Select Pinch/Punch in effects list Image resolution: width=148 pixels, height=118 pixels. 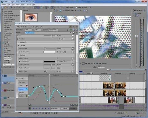pos(8,58)
